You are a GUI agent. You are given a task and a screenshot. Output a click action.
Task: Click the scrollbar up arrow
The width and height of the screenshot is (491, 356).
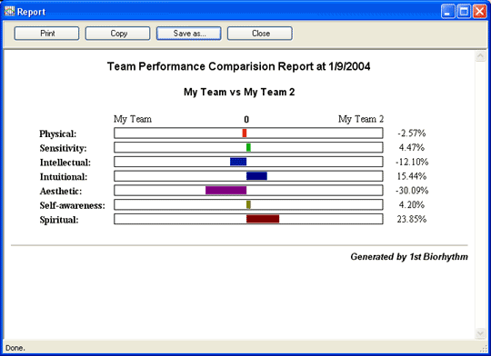(x=480, y=56)
